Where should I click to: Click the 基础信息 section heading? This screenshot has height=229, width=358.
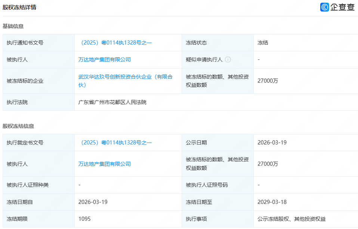[x=13, y=26]
